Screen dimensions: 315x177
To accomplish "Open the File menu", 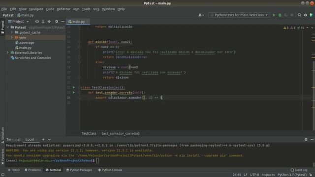I will point(4,9).
